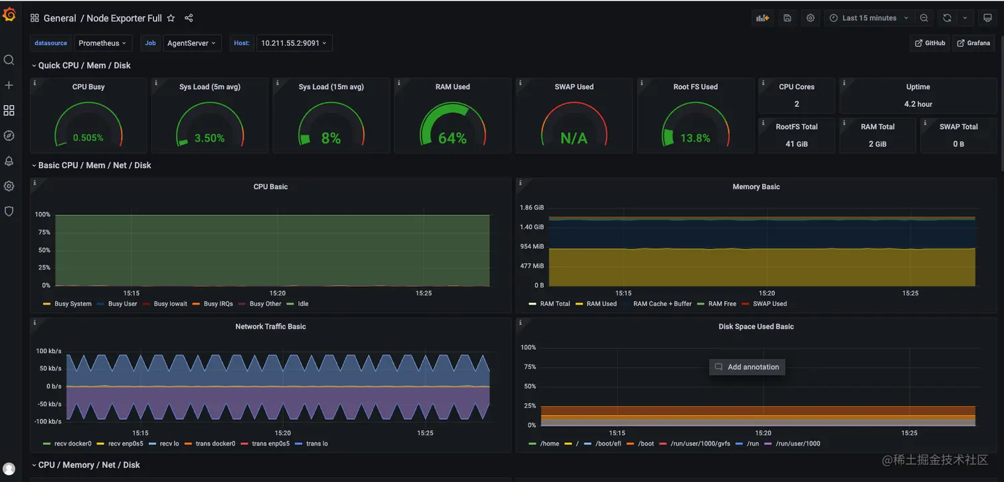Open the CPU Basic panel info icon
Image resolution: width=1004 pixels, height=482 pixels.
tap(35, 183)
